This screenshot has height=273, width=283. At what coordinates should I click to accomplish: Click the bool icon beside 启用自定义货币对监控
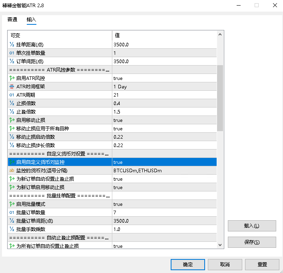click(12, 162)
